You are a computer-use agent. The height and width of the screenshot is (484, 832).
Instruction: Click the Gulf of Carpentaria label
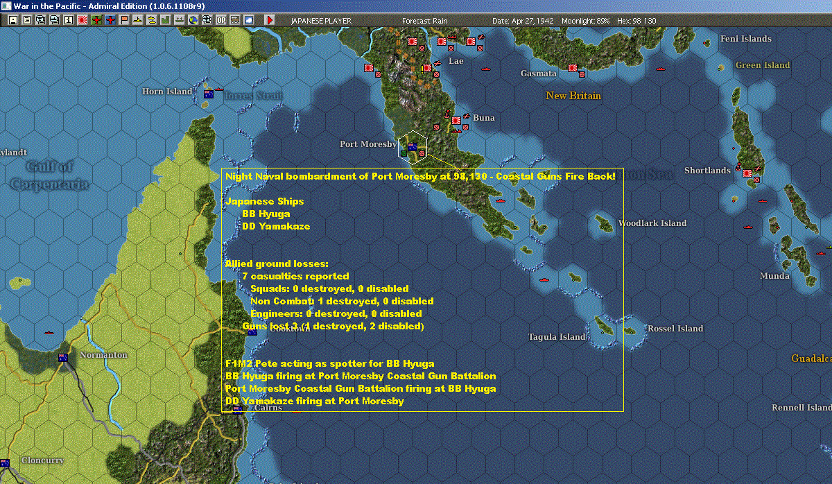[x=49, y=175]
